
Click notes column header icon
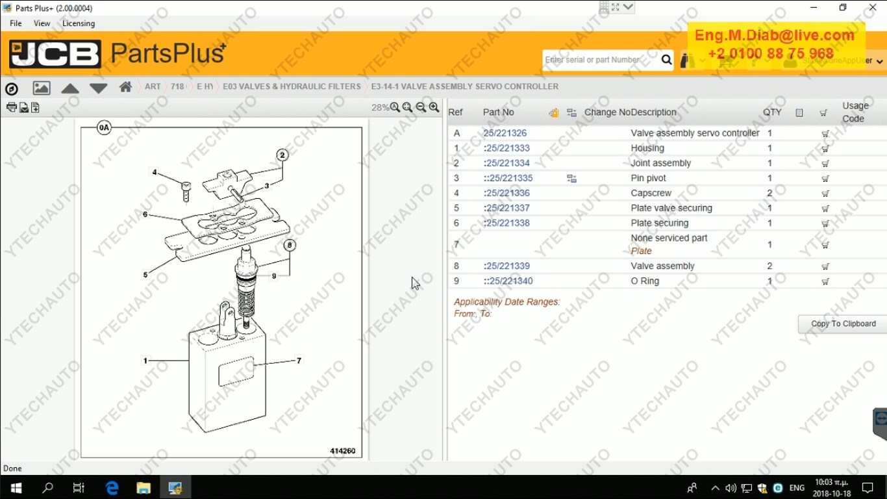click(799, 113)
